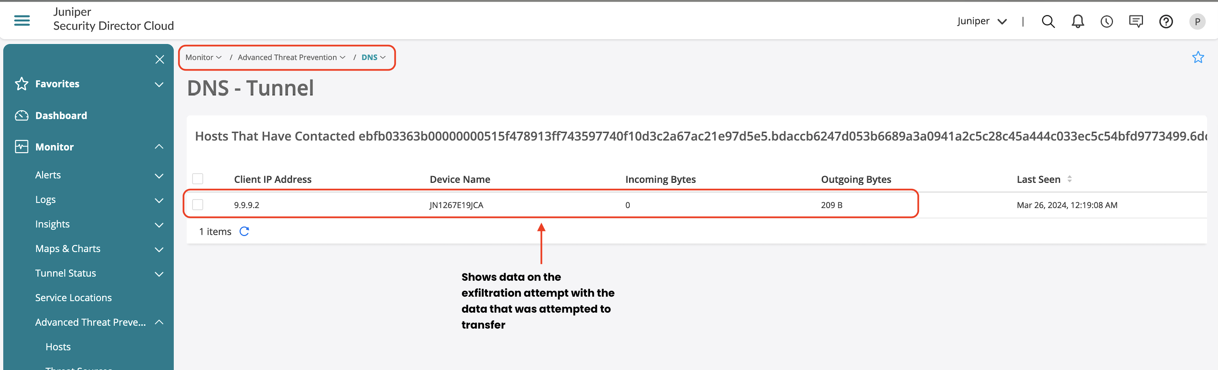Viewport: 1218px width, 370px height.
Task: Close the left navigation panel
Action: pyautogui.click(x=159, y=59)
